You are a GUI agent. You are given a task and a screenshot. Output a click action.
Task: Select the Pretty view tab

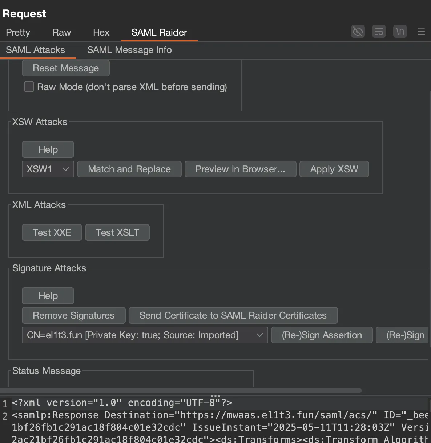(x=18, y=32)
